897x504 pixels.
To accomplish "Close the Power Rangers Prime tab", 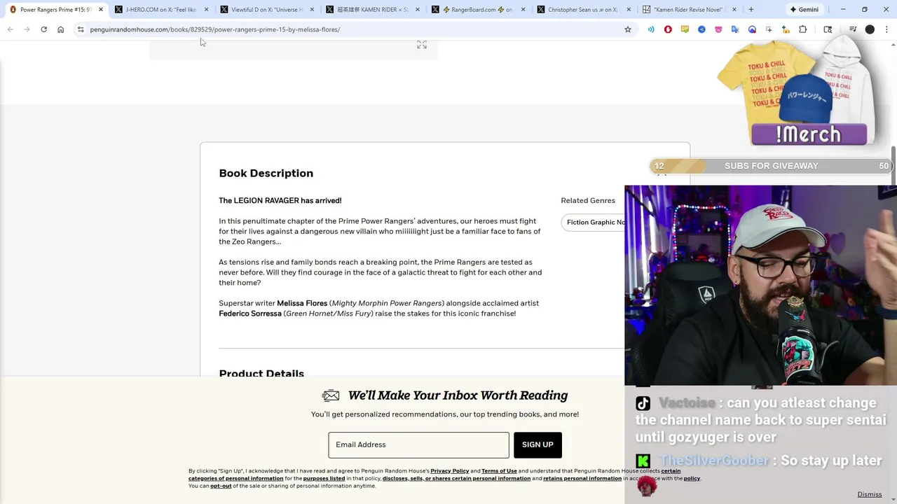I will coord(101,9).
